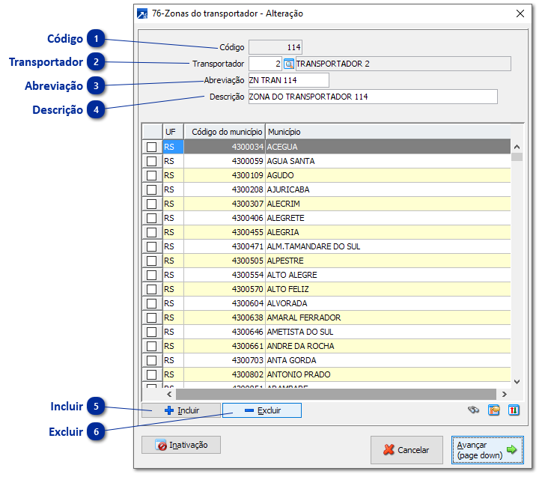Image resolution: width=542 pixels, height=477 pixels.
Task: Select the ALECRIM row checkbox
Action: pos(151,204)
